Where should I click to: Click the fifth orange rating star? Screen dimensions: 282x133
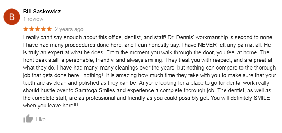pyautogui.click(x=49, y=29)
